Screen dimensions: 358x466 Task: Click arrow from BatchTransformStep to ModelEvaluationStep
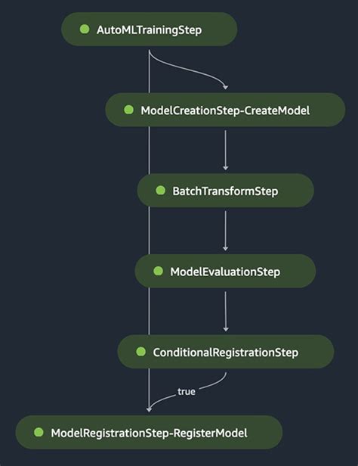pyautogui.click(x=225, y=231)
